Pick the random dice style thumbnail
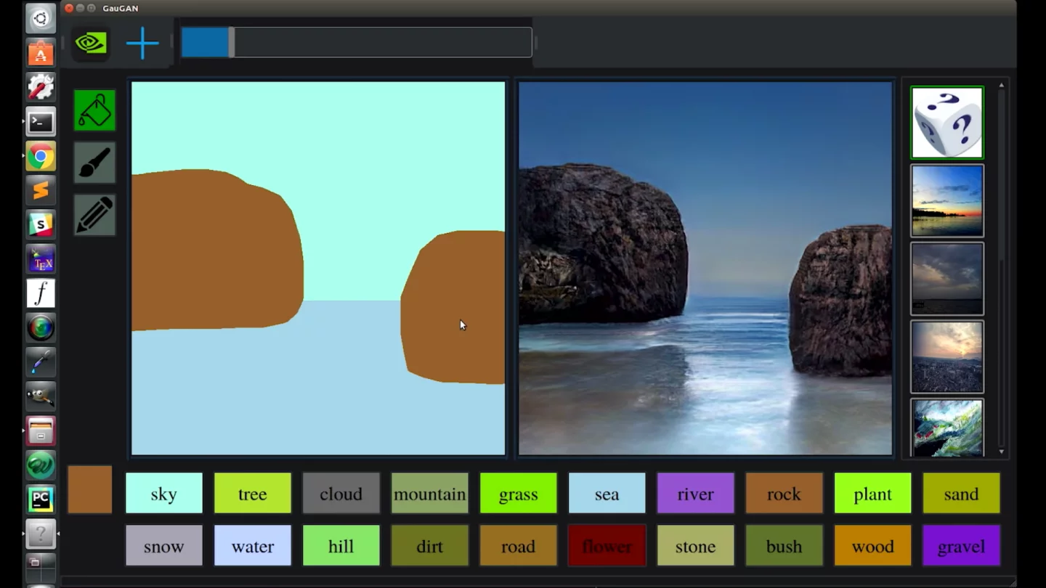 tap(946, 123)
